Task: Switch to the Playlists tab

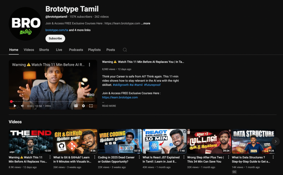Action: (x=95, y=50)
